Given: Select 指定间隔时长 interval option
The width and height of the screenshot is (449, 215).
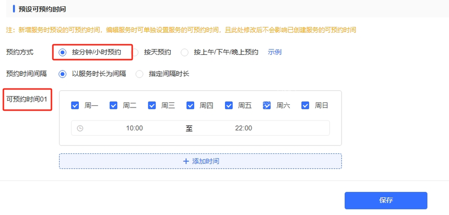Looking at the screenshot, I should point(139,74).
